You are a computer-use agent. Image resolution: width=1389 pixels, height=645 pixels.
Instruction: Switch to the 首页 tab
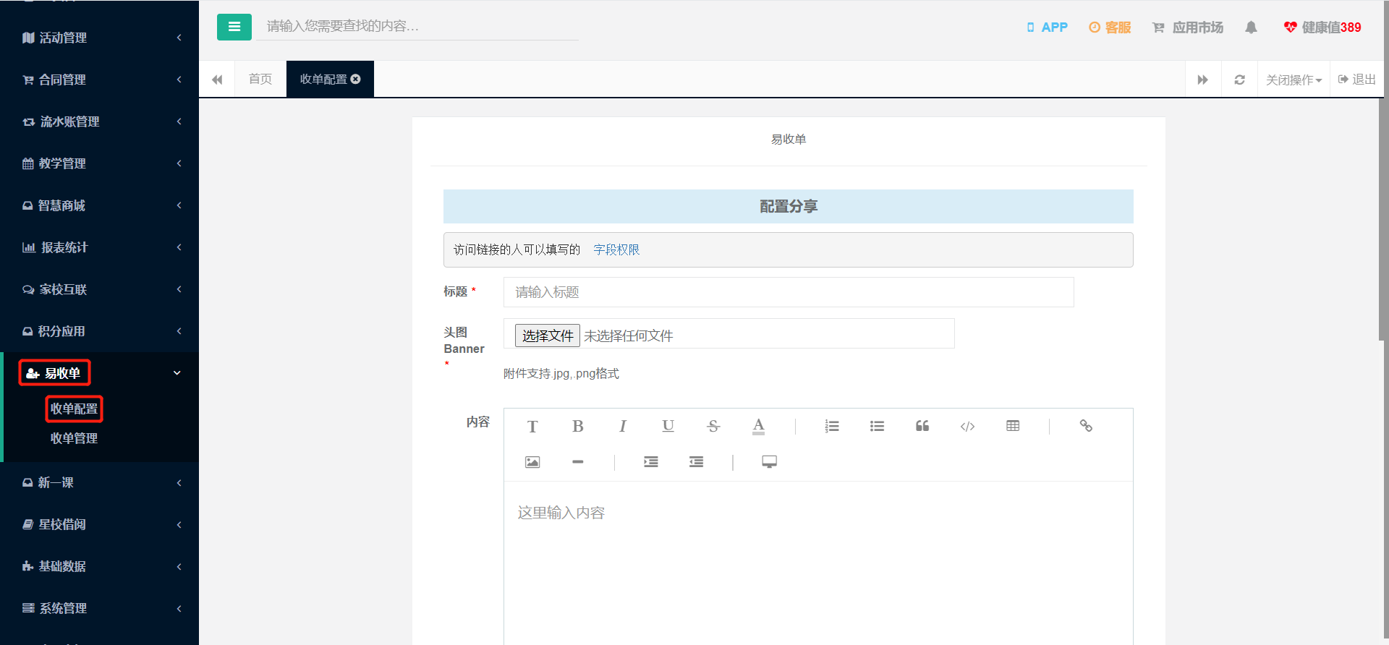[x=260, y=79]
